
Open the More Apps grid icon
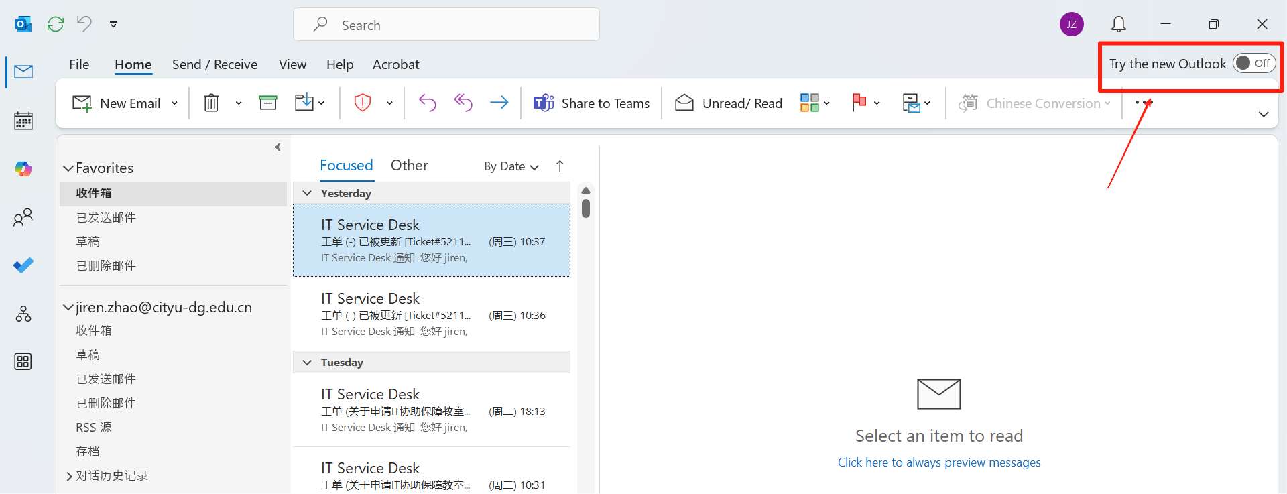pyautogui.click(x=23, y=362)
